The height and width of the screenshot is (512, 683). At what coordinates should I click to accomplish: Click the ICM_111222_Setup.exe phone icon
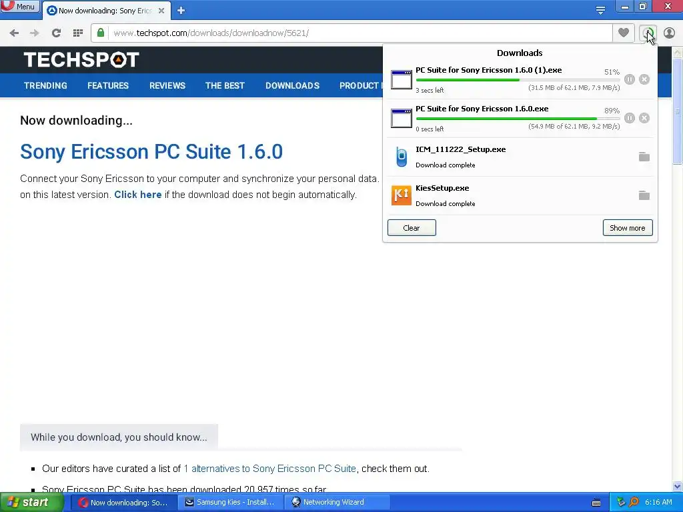click(401, 157)
